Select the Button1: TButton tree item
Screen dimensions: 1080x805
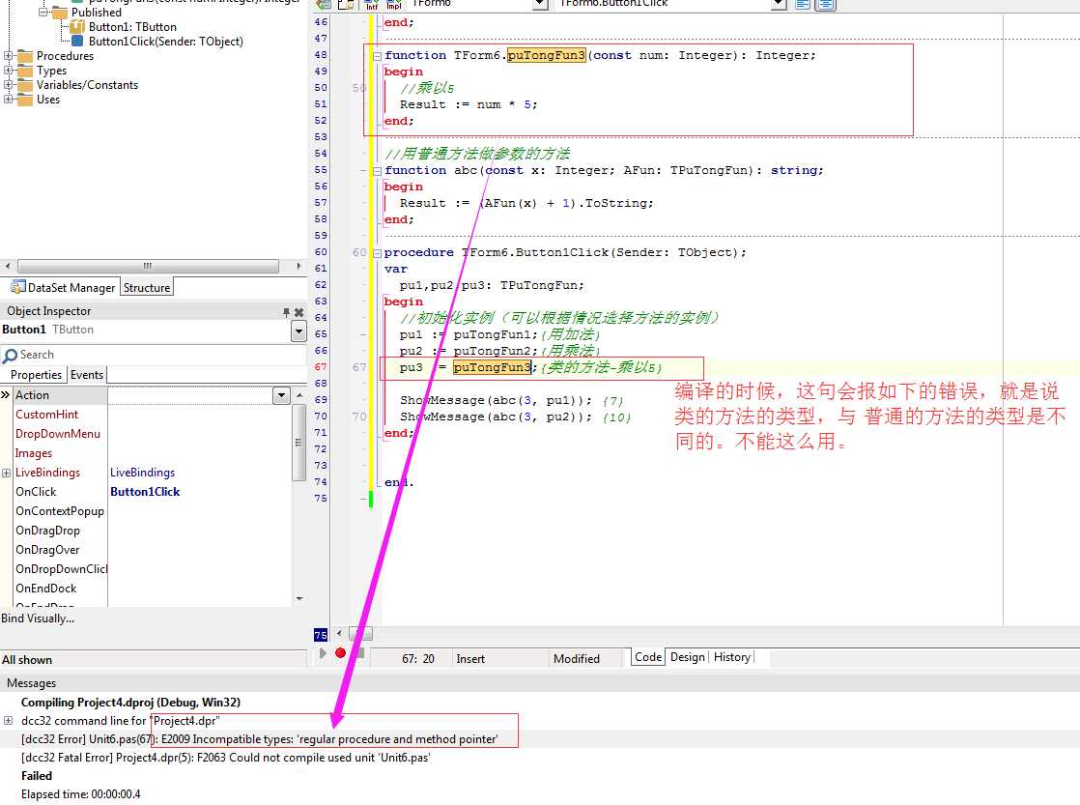pos(132,27)
